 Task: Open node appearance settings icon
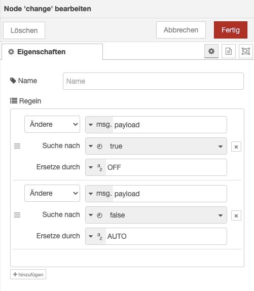pos(246,51)
